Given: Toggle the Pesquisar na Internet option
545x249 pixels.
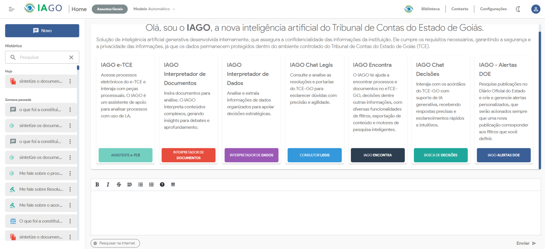Looking at the screenshot, I should point(115,243).
